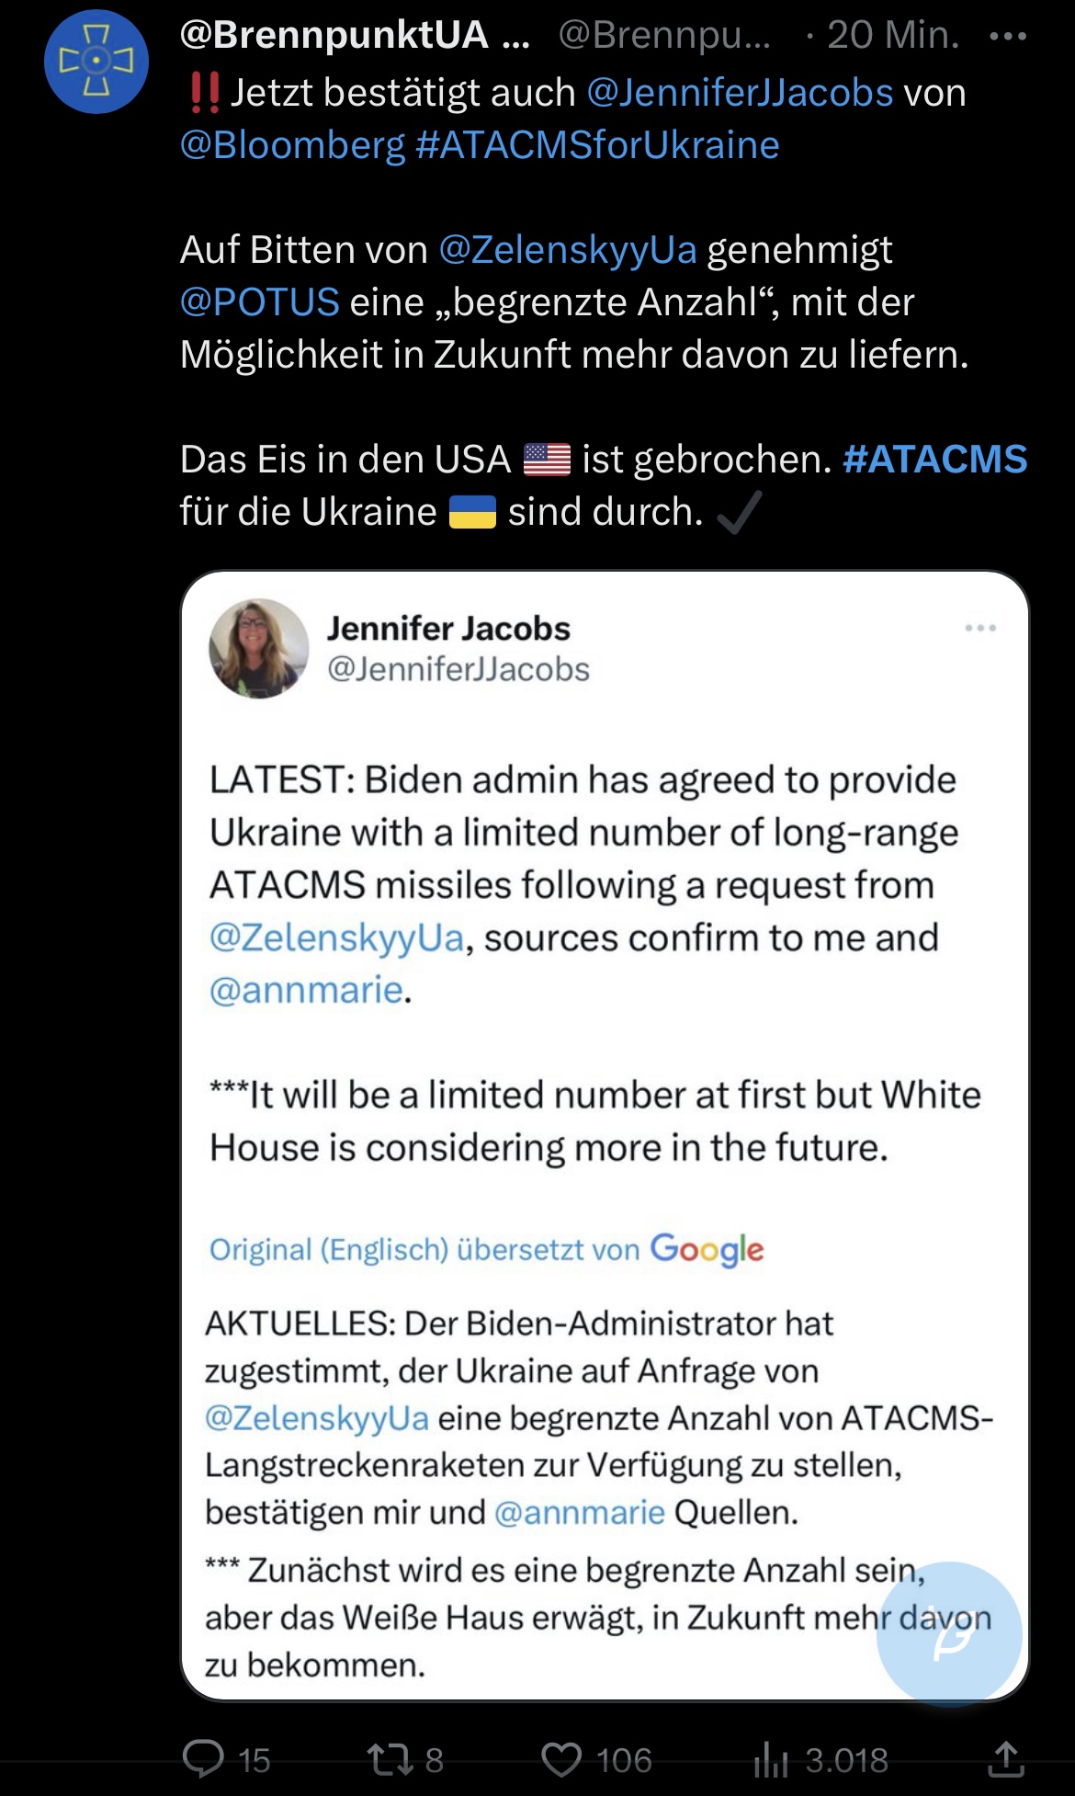
Task: Tap the #ATACMSforUkraine hashtag
Action: (597, 145)
